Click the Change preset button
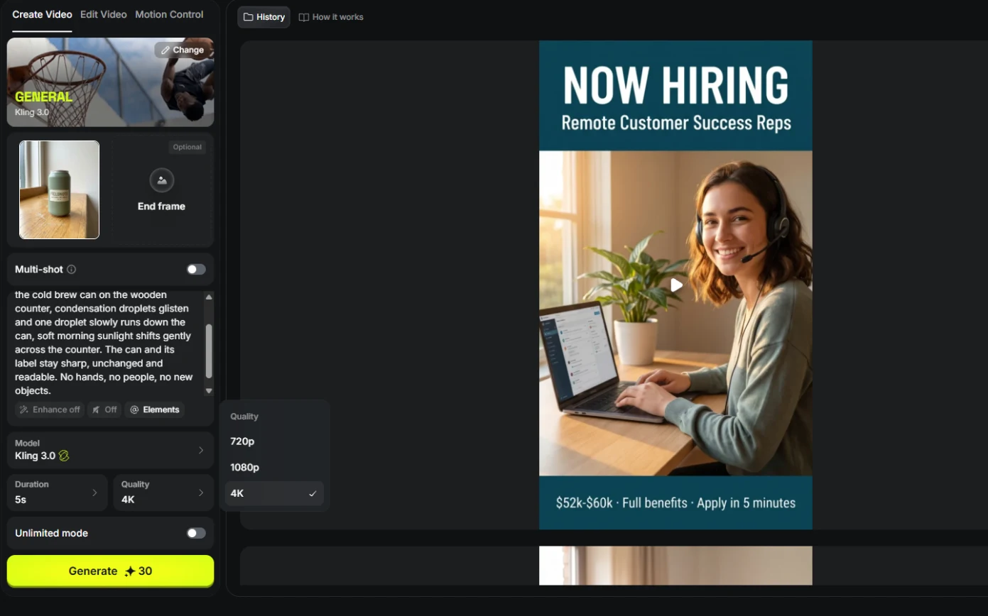988x616 pixels. point(183,50)
